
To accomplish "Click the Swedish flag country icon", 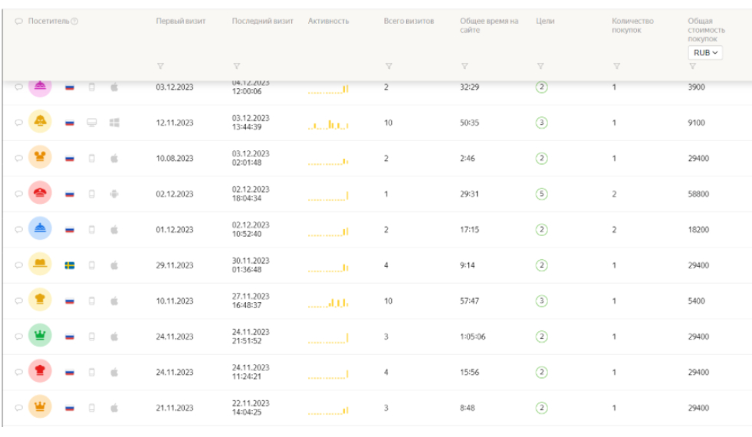I will coord(69,265).
